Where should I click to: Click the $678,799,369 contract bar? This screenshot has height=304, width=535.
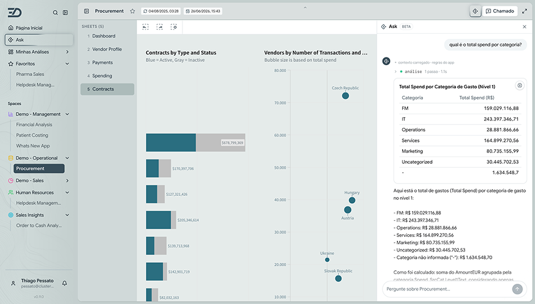[195, 142]
